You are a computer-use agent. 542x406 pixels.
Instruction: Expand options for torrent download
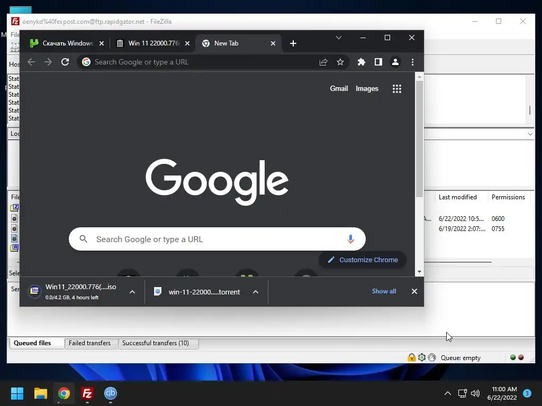click(256, 292)
